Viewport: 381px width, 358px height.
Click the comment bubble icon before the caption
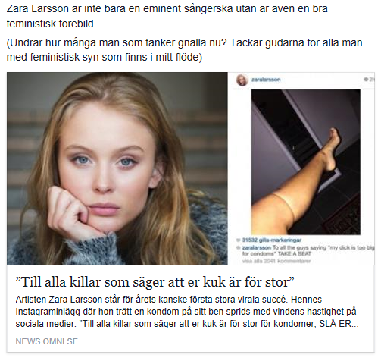click(238, 247)
